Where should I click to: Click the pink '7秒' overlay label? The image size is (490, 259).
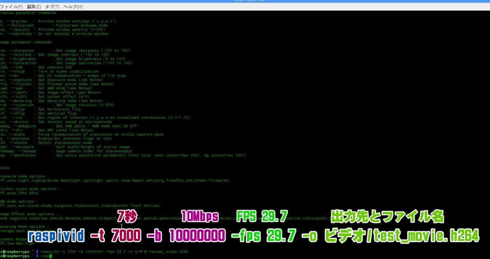point(127,217)
